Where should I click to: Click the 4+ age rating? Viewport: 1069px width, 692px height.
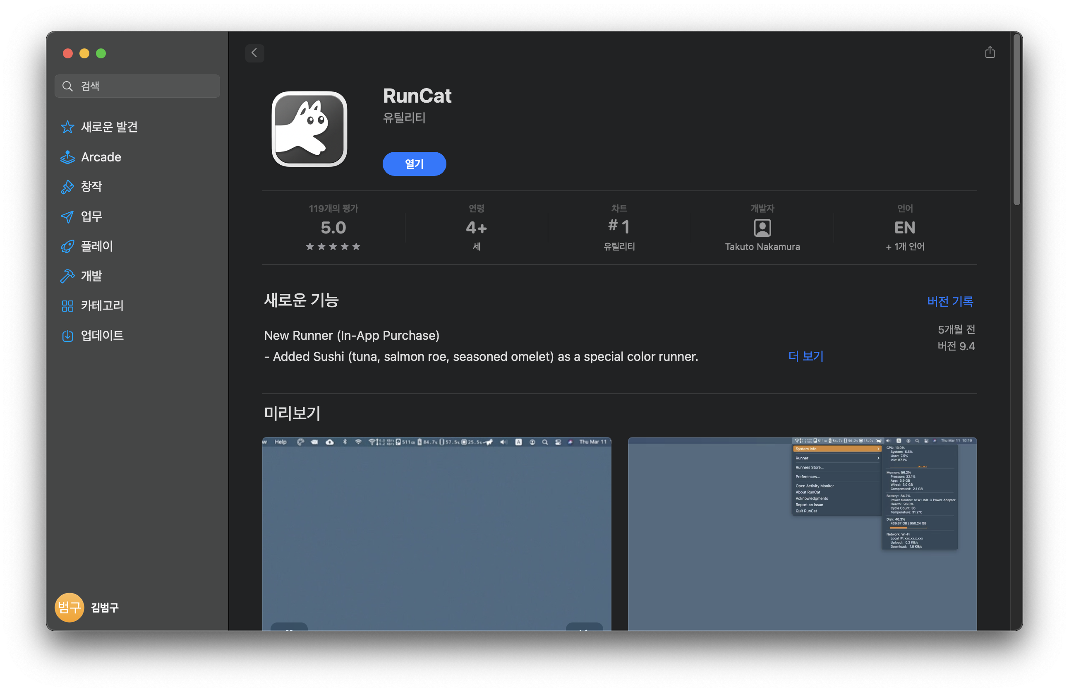(476, 228)
